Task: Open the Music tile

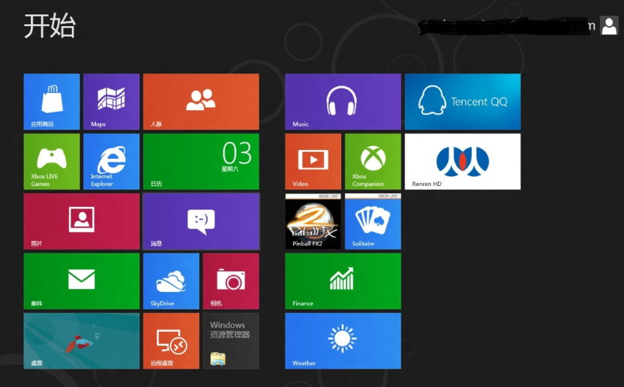Action: (x=342, y=101)
